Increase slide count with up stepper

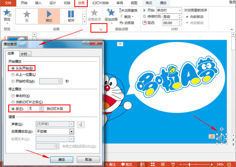click(x=41, y=108)
